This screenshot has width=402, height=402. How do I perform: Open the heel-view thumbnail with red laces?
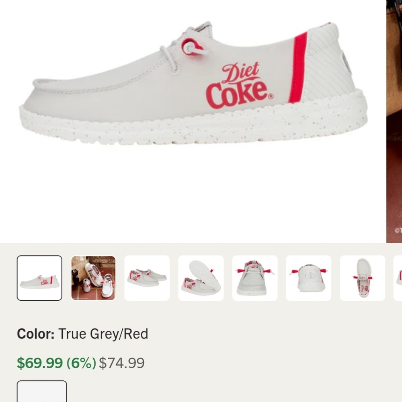[x=308, y=277]
